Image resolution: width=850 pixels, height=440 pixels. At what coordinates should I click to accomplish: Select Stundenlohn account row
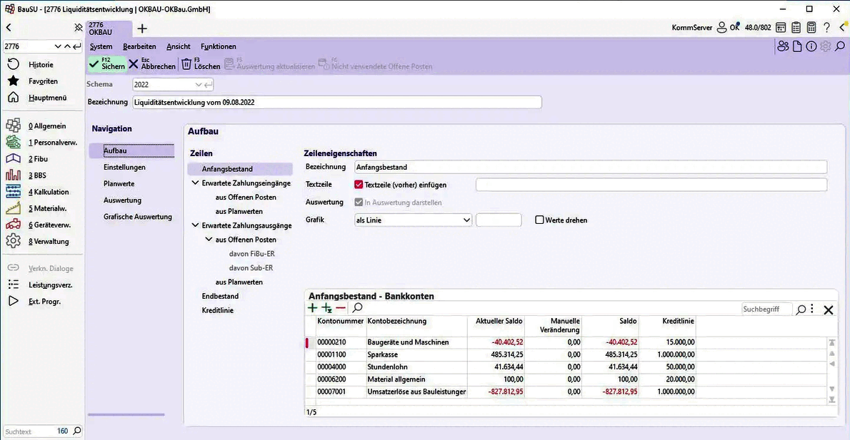tap(500, 367)
